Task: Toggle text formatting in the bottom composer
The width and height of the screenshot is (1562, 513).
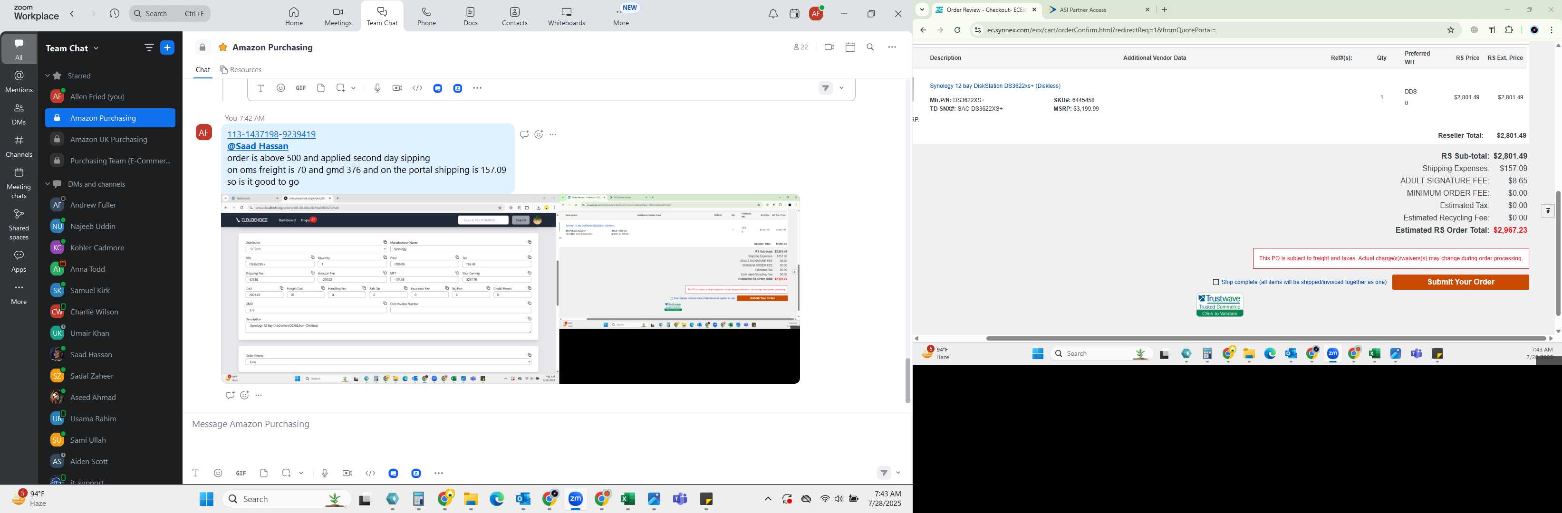Action: click(195, 473)
